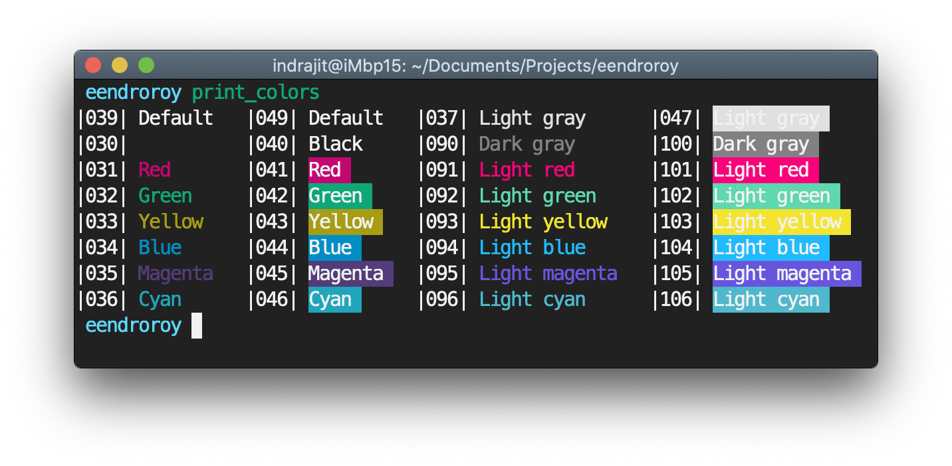The image size is (952, 466).
Task: Select the code number 035
Action: tap(101, 273)
